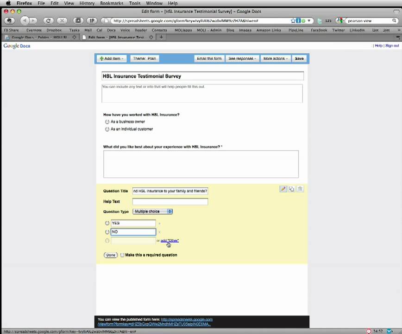The width and height of the screenshot is (402, 334).
Task: Click the browser back arrow button
Action: click(x=25, y=20)
